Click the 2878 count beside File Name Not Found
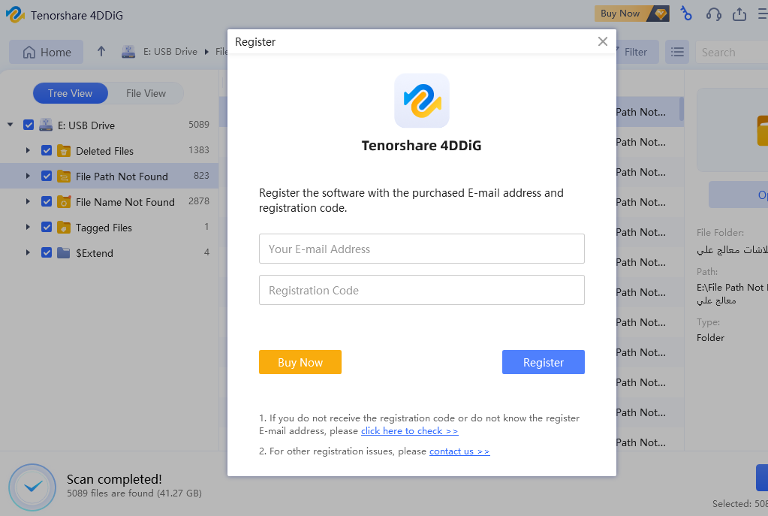The width and height of the screenshot is (768, 516). point(199,201)
